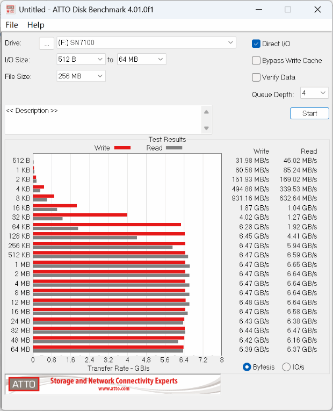Viewport: 333px width, 411px height.
Task: Click the 6.65 GB/s read result
Action: click(x=302, y=264)
